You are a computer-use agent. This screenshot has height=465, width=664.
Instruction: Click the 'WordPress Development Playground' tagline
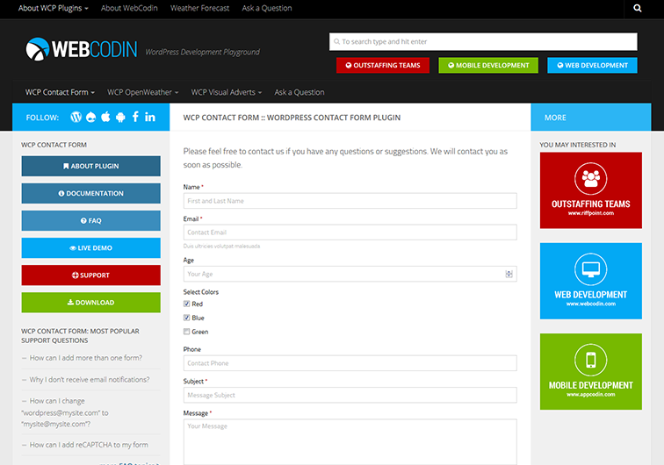tap(202, 52)
